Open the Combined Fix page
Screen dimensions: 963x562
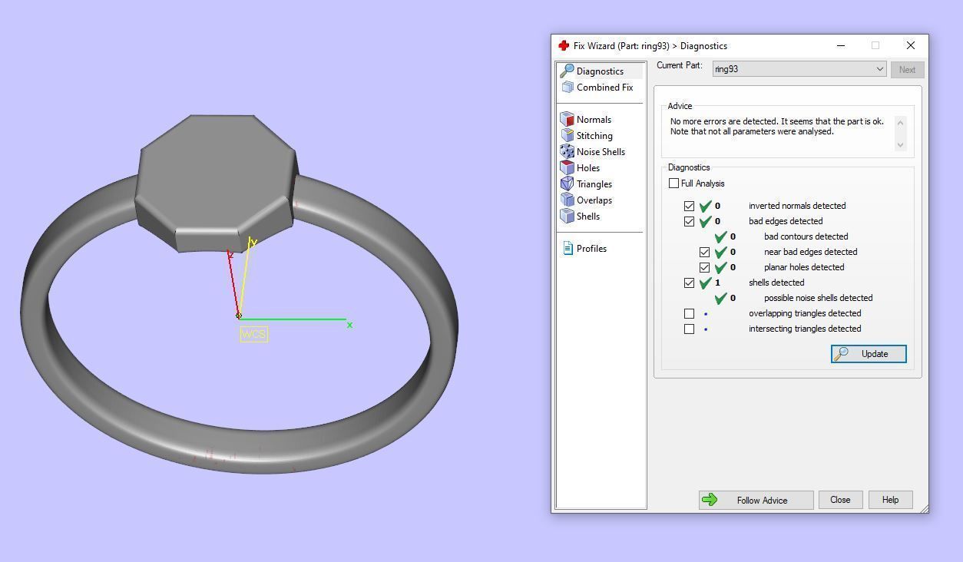(x=605, y=88)
